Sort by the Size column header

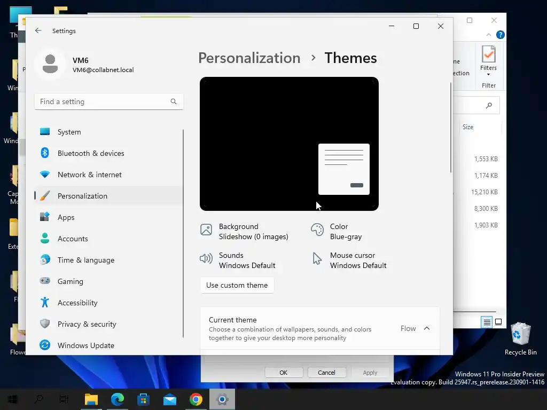[468, 127]
